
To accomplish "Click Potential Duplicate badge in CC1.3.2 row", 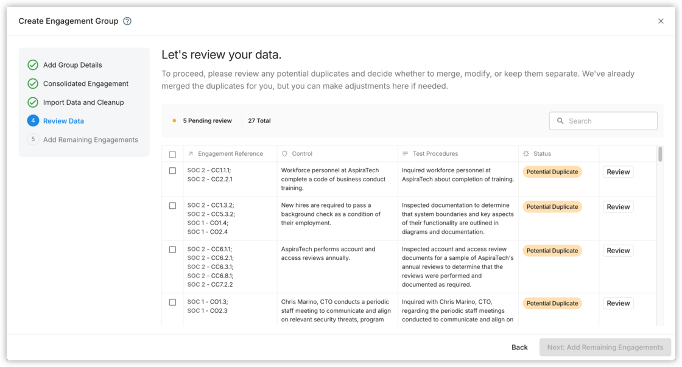I will 552,207.
